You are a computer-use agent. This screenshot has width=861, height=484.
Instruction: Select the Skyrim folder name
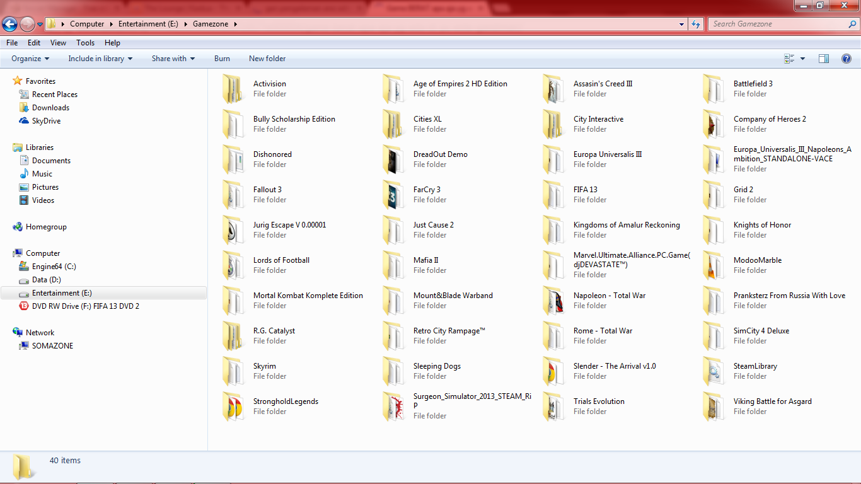click(265, 366)
